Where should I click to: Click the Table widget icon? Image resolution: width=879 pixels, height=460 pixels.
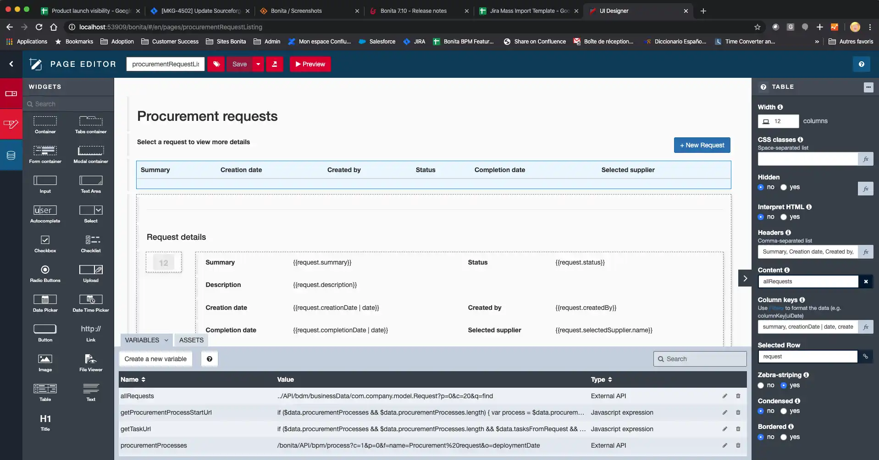tap(45, 389)
